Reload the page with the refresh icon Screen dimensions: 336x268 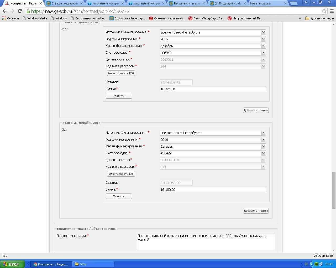20,11
